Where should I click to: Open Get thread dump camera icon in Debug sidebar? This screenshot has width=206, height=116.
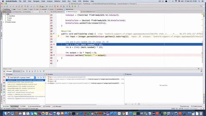4,86
